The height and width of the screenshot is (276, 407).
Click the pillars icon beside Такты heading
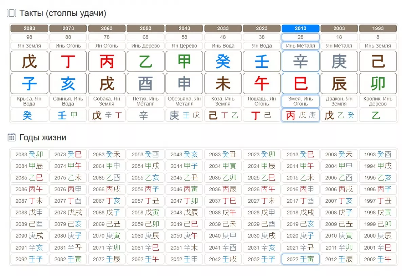(x=12, y=13)
